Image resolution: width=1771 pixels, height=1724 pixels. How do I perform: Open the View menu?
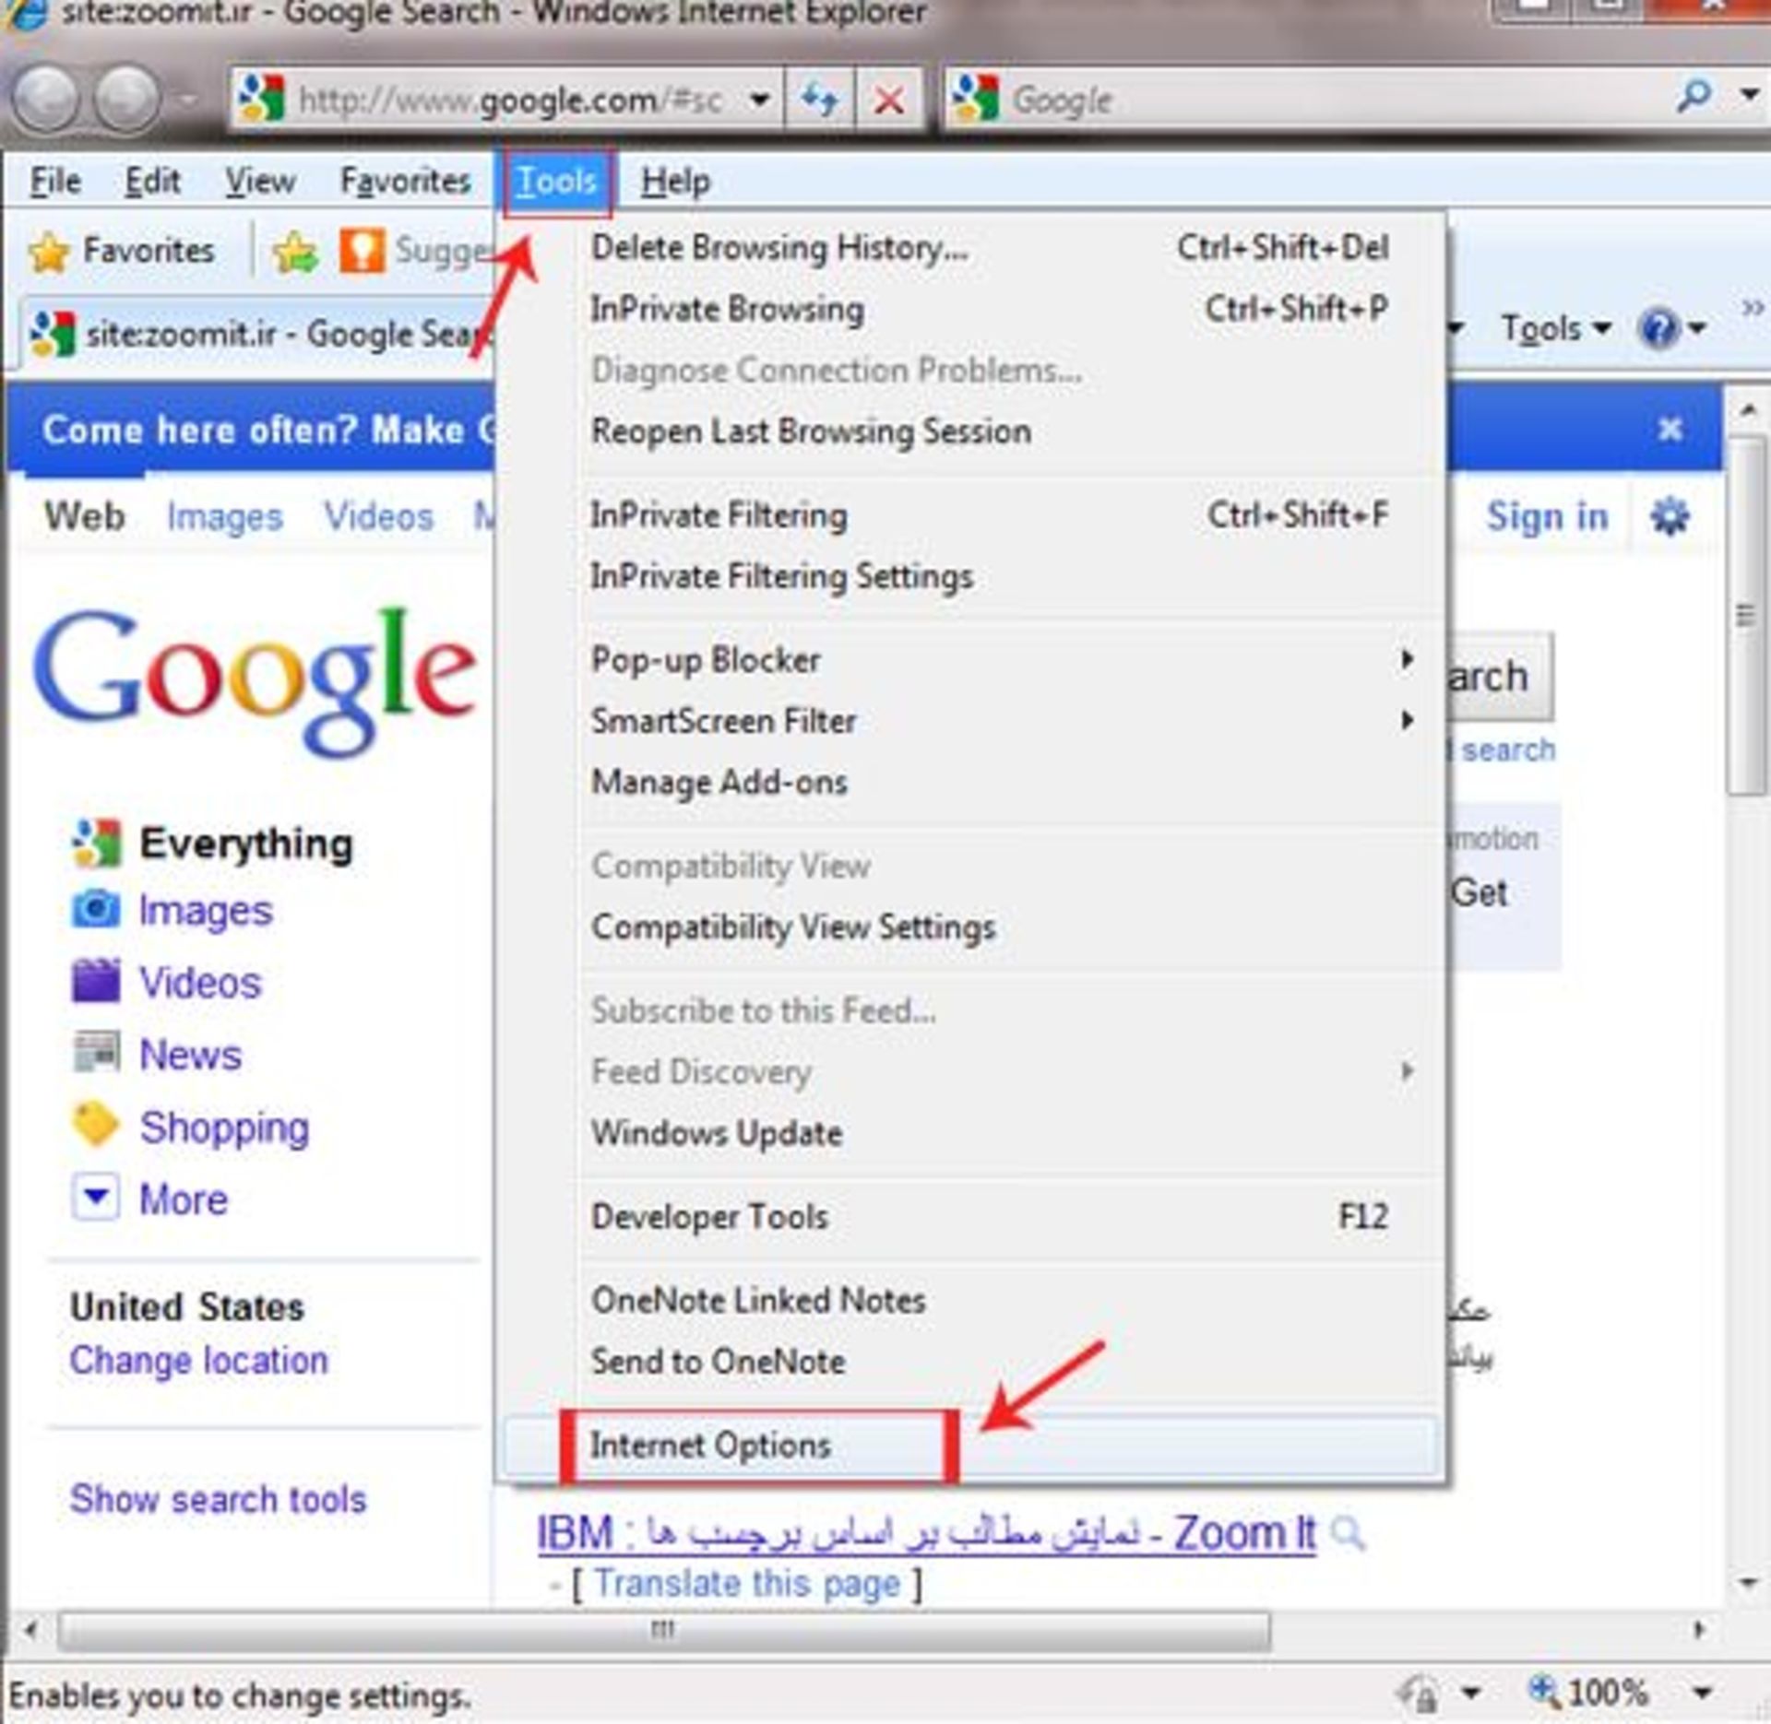click(x=260, y=181)
